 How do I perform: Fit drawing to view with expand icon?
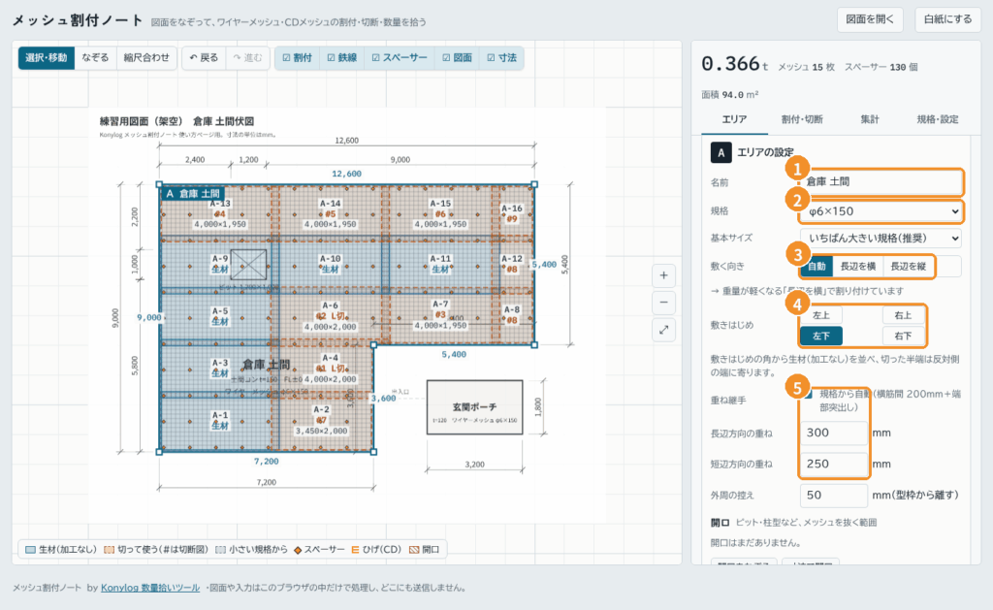click(663, 330)
